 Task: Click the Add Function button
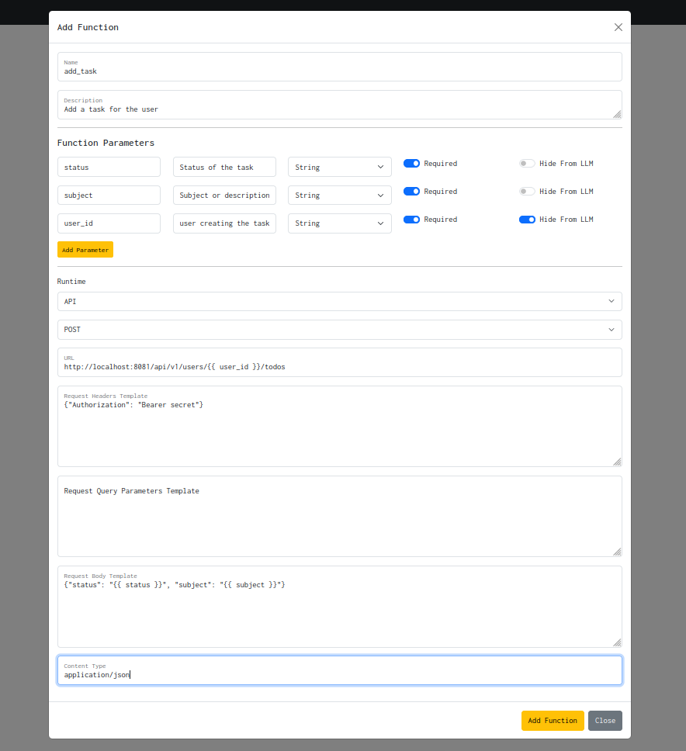pyautogui.click(x=553, y=721)
